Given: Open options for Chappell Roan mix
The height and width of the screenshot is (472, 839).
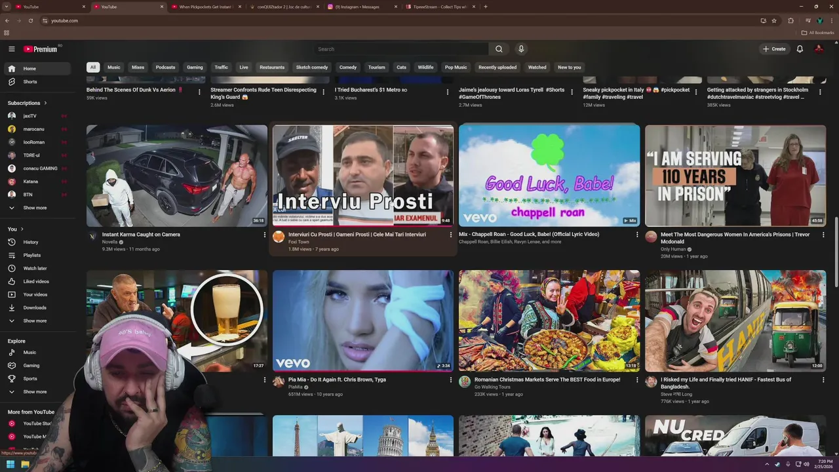Looking at the screenshot, I should pos(637,235).
